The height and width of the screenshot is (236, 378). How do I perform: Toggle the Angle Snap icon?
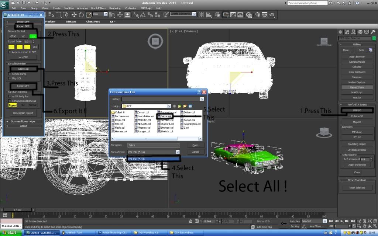(x=143, y=15)
